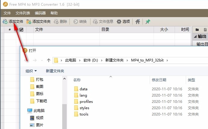The width and height of the screenshot is (208, 129).
Task: Click the forward arrow in the Open dialog
Action: click(x=35, y=60)
